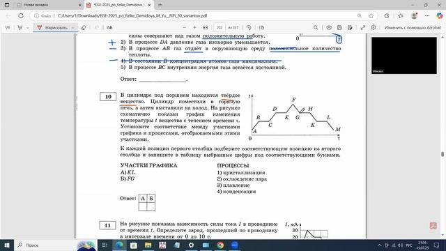Click Save As icon in PDF toolbar

coord(350,28)
